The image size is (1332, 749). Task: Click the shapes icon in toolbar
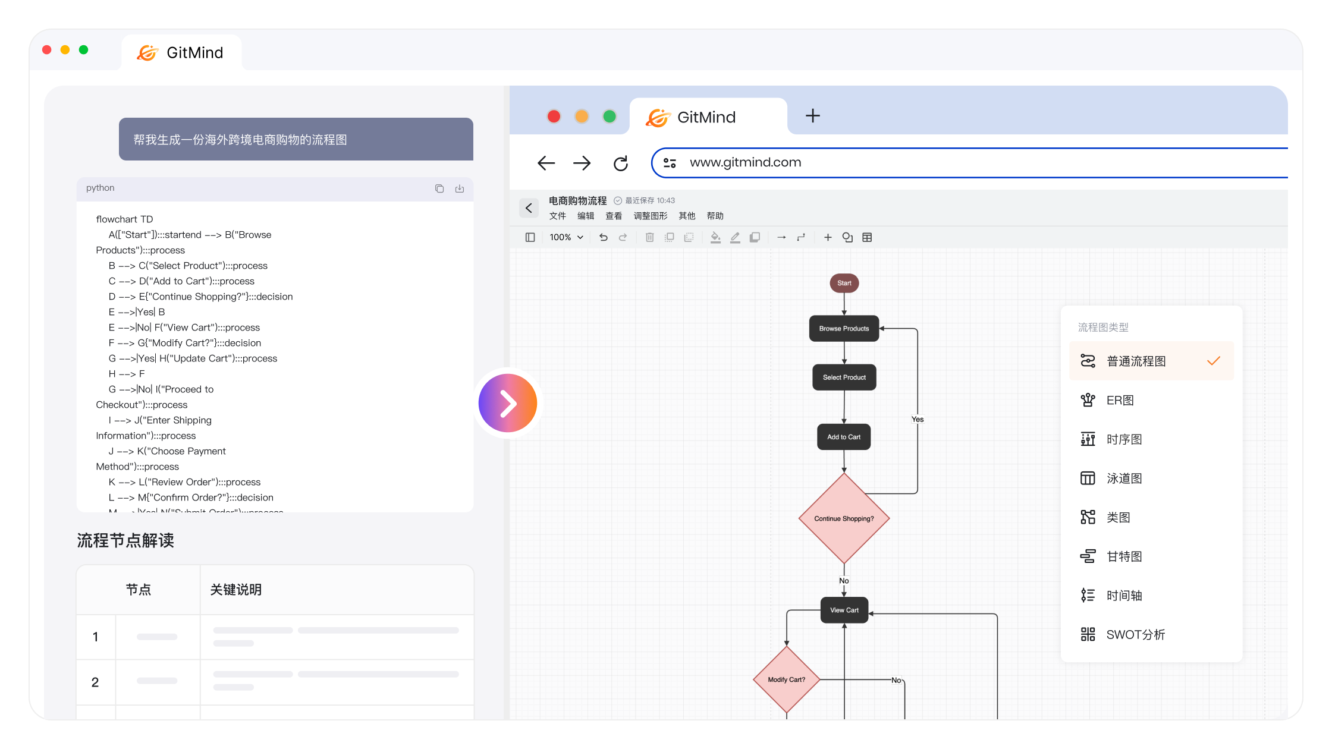[847, 237]
